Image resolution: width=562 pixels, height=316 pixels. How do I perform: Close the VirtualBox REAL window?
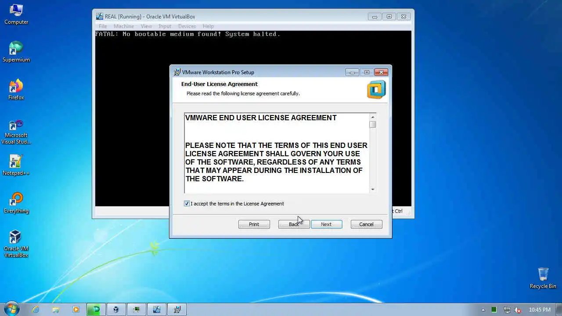tap(403, 17)
